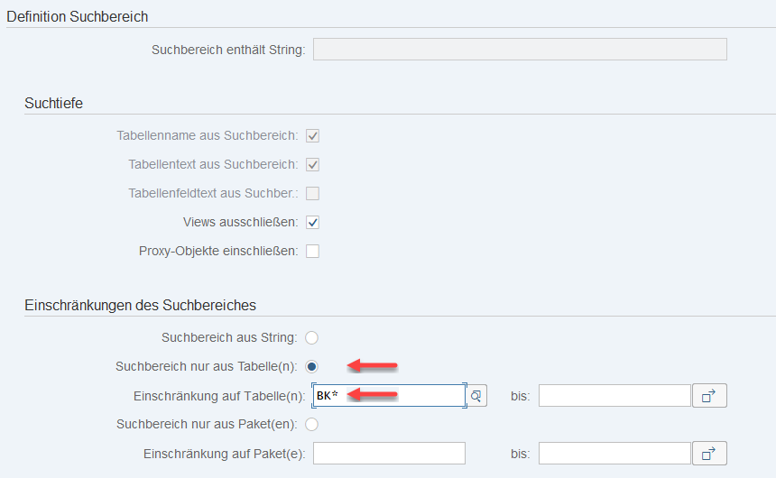Screen dimensions: 776x478
Task: Open multiple selection for table restriction
Action: point(709,396)
